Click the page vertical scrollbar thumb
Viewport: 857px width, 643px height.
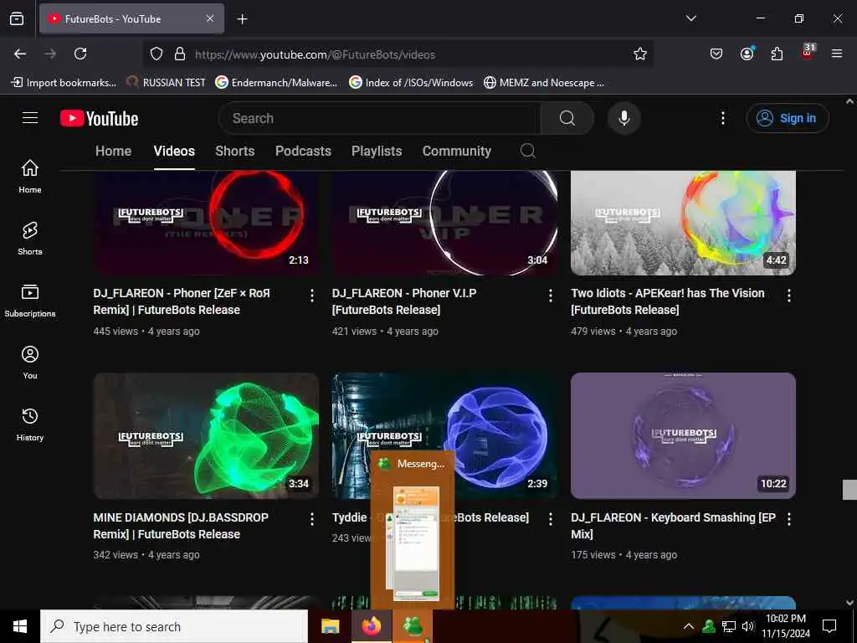[849, 489]
